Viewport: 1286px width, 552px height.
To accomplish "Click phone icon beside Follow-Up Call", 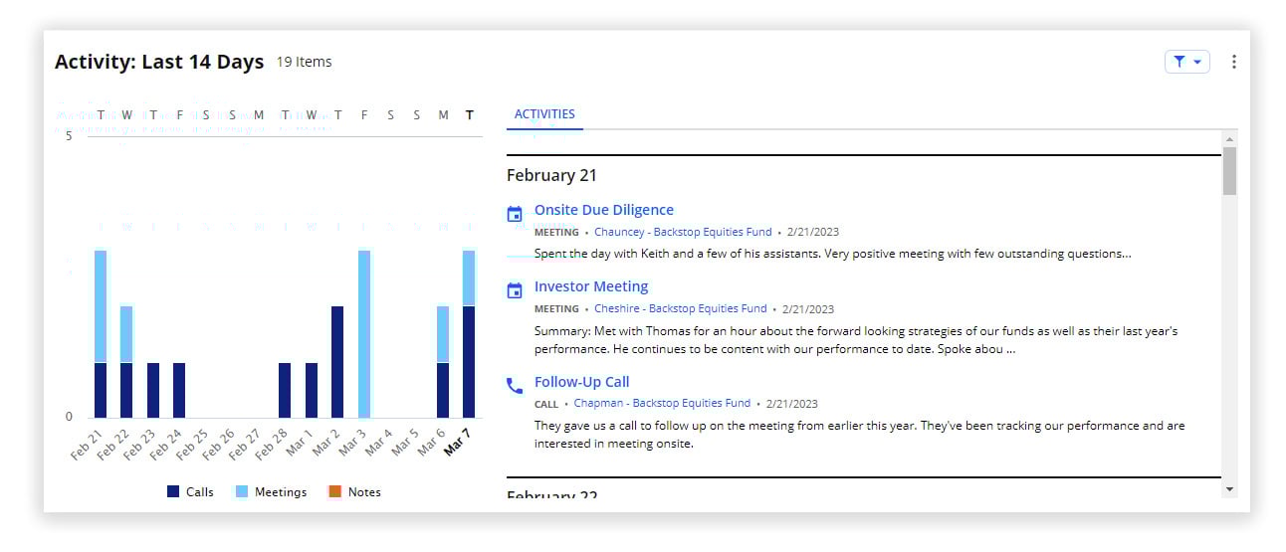I will [x=515, y=386].
